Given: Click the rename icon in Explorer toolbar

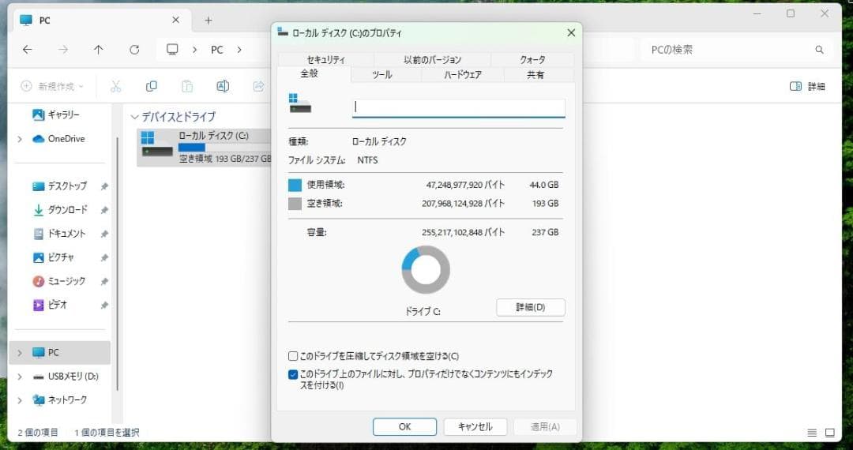Looking at the screenshot, I should point(223,86).
